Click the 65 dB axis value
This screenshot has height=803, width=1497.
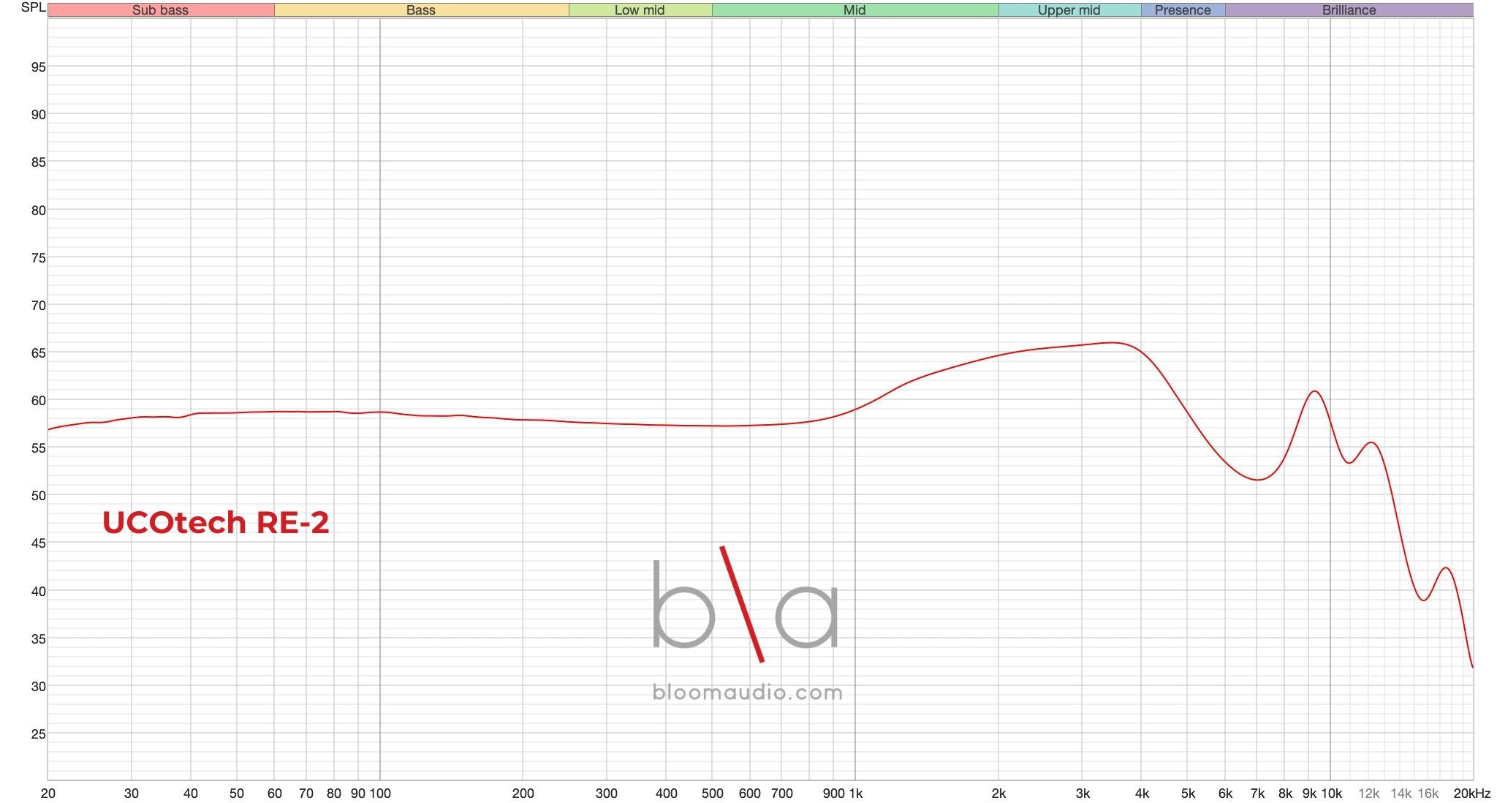pyautogui.click(x=38, y=353)
